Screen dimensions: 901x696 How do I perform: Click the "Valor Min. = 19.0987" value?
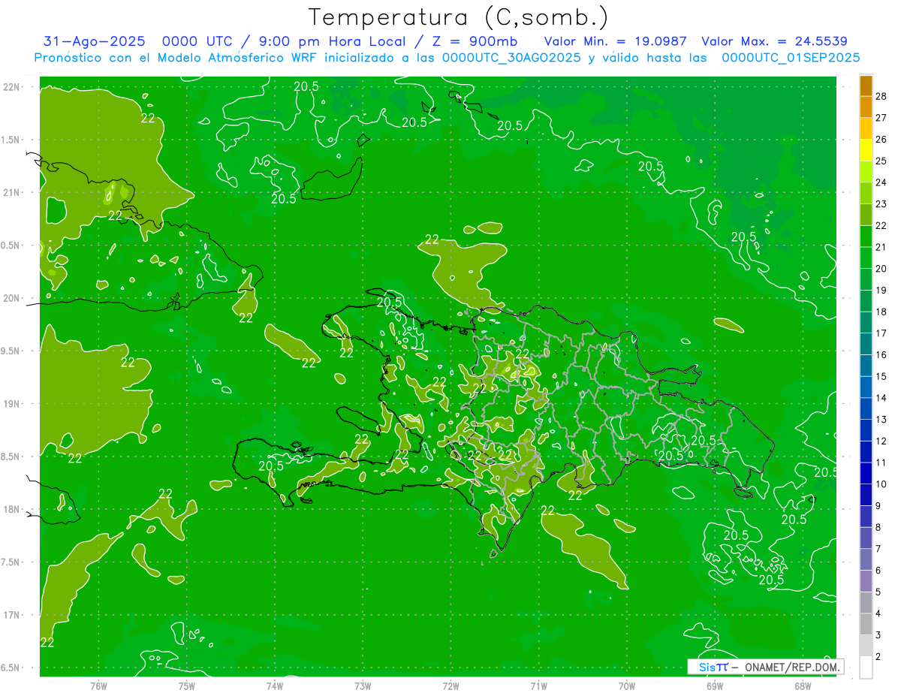616,42
